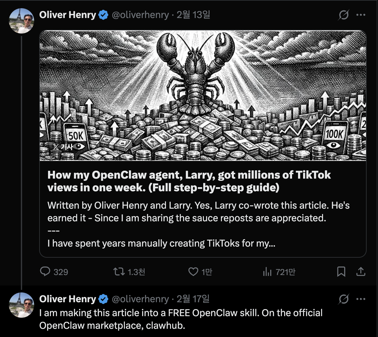Bookmark the Larry TikTok article tweet
The image size is (378, 337).
pos(341,272)
